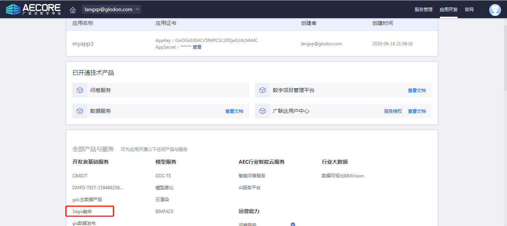
Task: Choose 数据可视化BIMVision under 行业大数据
Action: [343, 176]
